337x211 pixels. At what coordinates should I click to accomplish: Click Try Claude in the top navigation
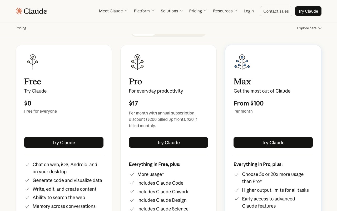[x=308, y=11]
